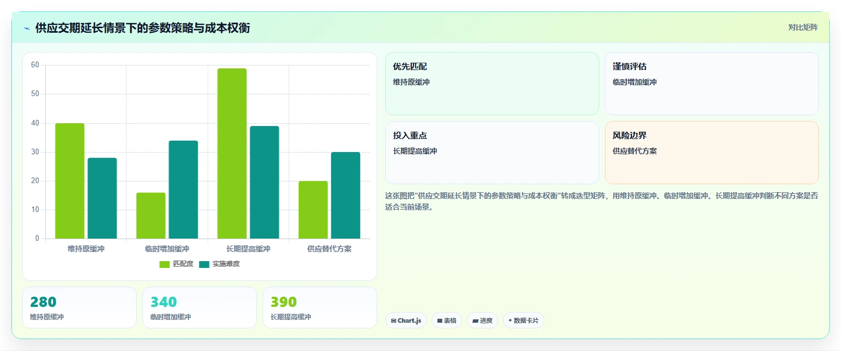Click the 进度 tag chip
Image resolution: width=841 pixels, height=351 pixels.
pyautogui.click(x=482, y=320)
